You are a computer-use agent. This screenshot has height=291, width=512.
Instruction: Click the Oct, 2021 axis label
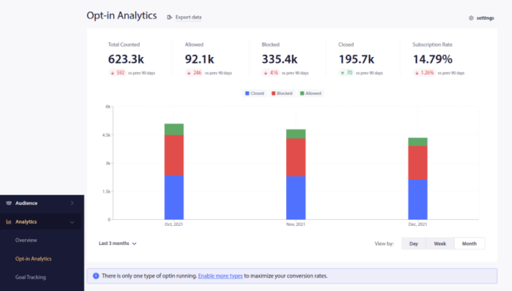click(x=174, y=224)
